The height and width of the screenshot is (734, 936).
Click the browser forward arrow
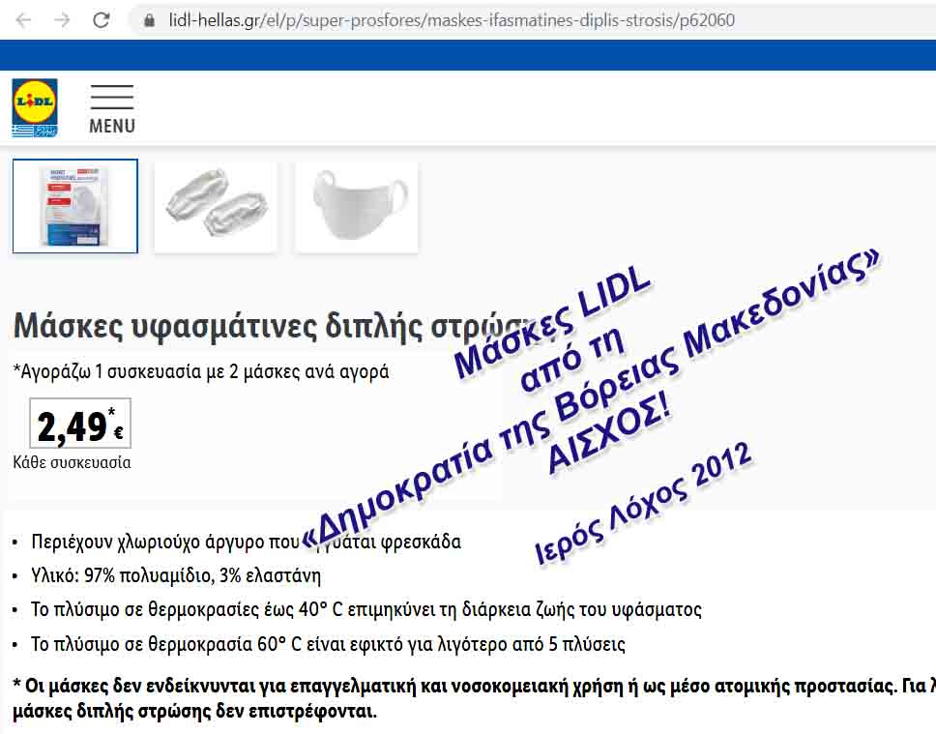(62, 20)
